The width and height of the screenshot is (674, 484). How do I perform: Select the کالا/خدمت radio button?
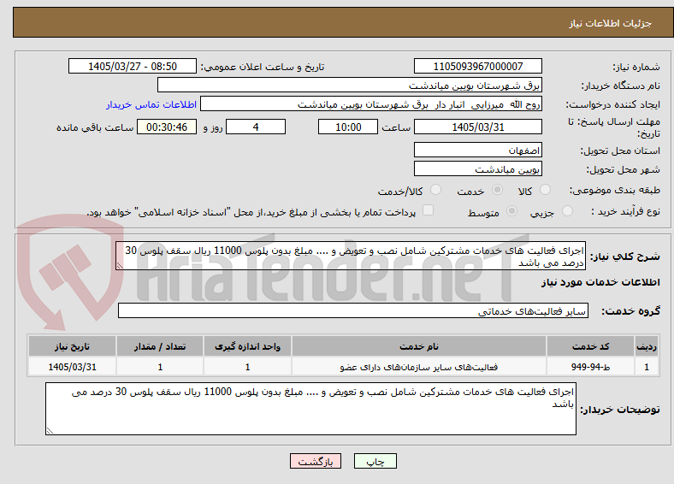point(435,190)
